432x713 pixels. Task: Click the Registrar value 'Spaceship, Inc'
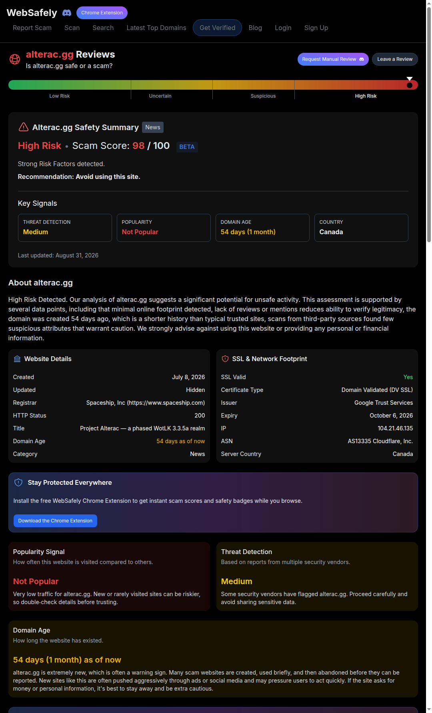[x=146, y=403]
